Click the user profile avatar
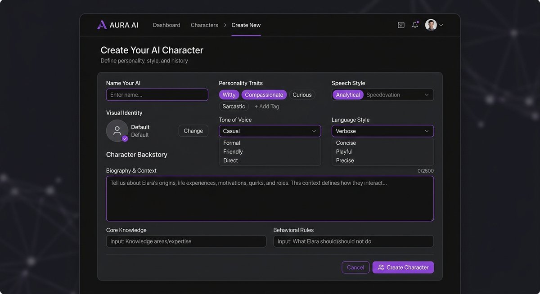This screenshot has width=540, height=294. click(x=431, y=25)
